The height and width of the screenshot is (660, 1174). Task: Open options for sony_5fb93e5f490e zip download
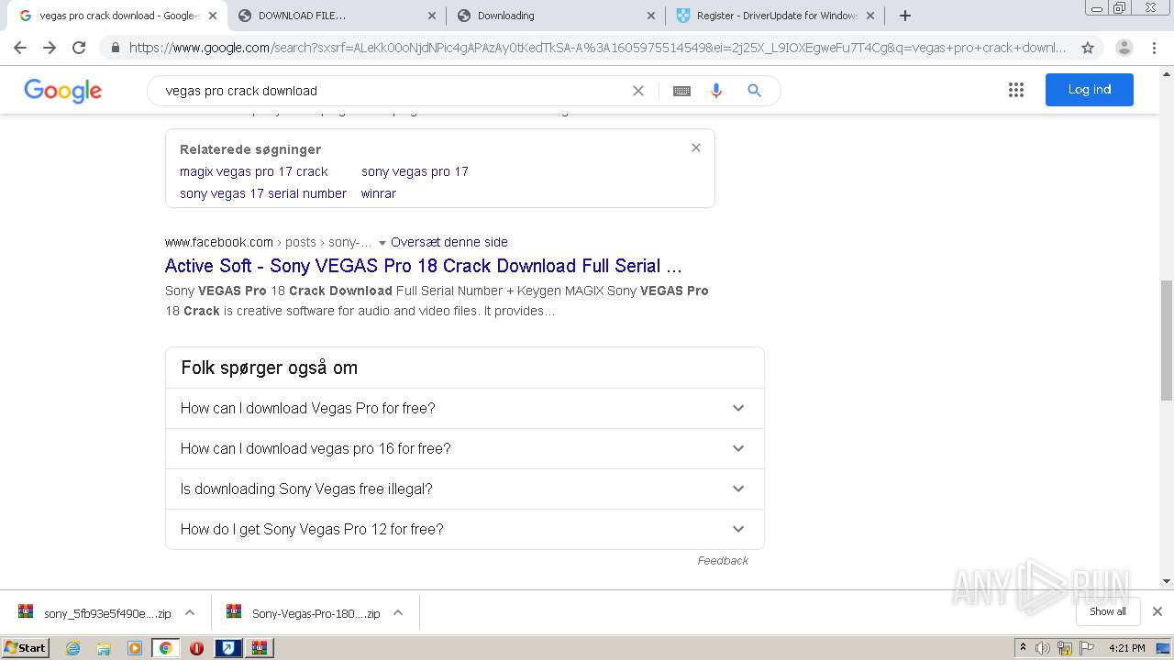coord(190,612)
